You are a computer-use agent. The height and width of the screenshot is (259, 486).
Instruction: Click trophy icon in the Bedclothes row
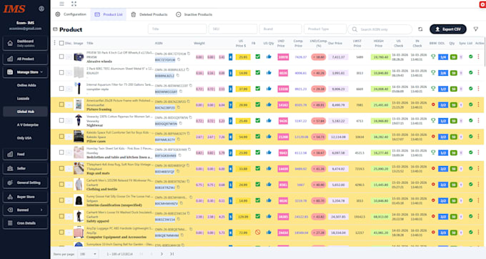coord(433,152)
